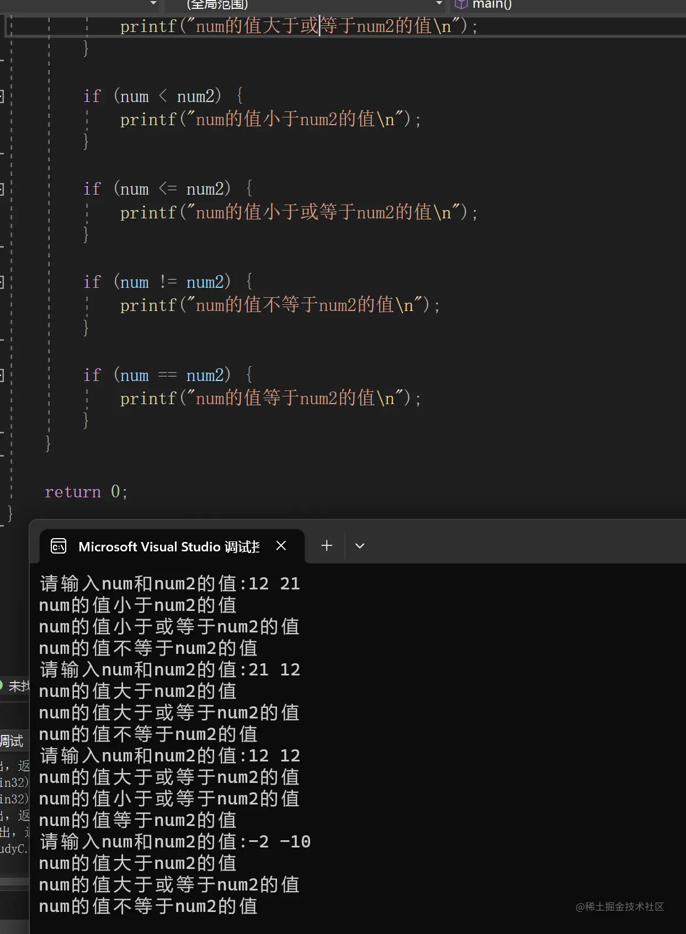Click the green status circle beside 未找
Image resolution: width=686 pixels, height=934 pixels.
[1, 685]
